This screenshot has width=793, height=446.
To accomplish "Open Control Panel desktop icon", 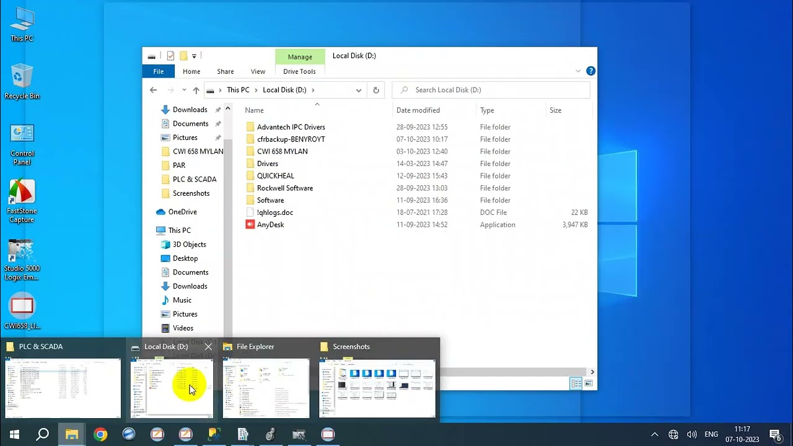I will tap(22, 144).
